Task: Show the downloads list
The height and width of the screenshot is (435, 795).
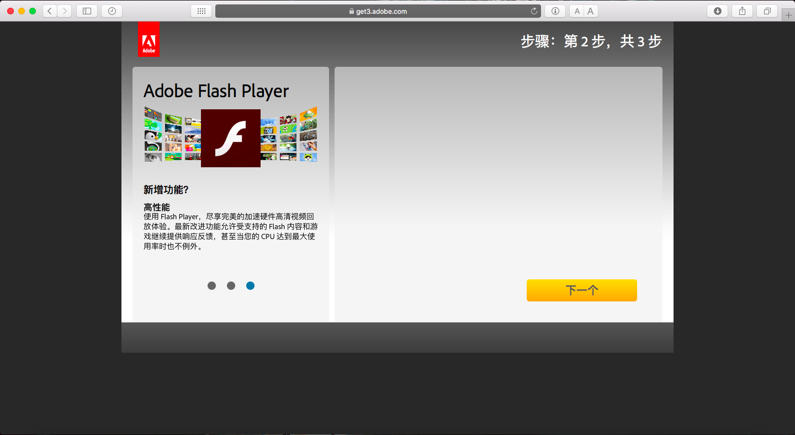Action: point(717,11)
